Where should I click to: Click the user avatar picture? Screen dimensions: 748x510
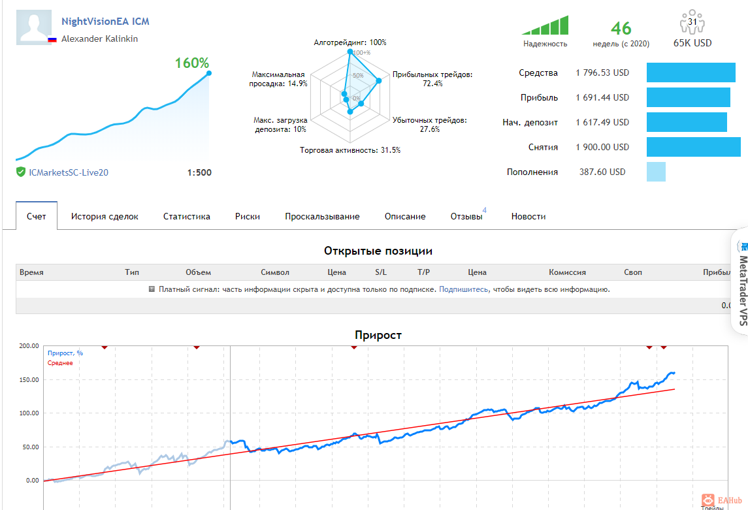34,27
